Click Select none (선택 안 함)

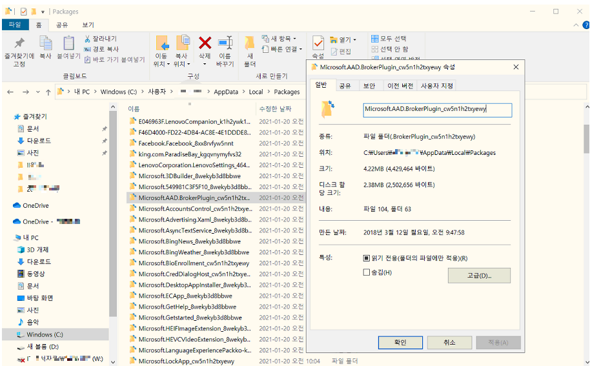click(390, 49)
